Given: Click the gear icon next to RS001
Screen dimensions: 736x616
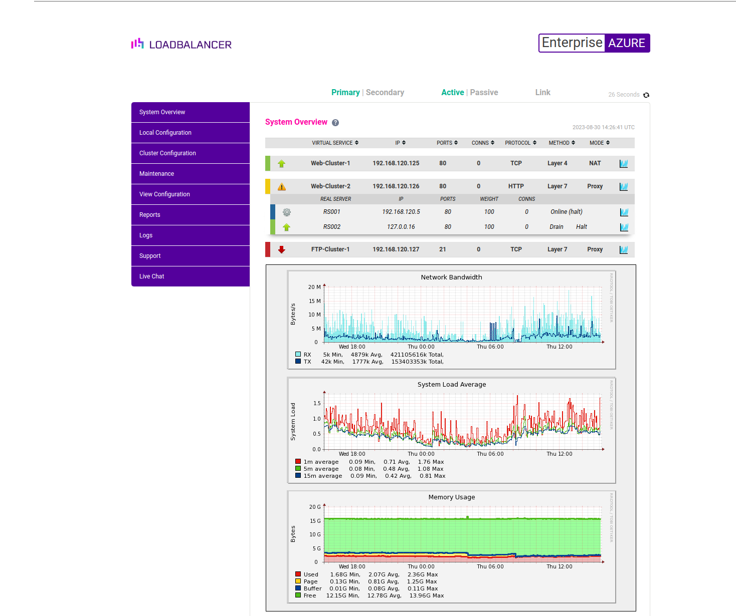Looking at the screenshot, I should pyautogui.click(x=286, y=212).
